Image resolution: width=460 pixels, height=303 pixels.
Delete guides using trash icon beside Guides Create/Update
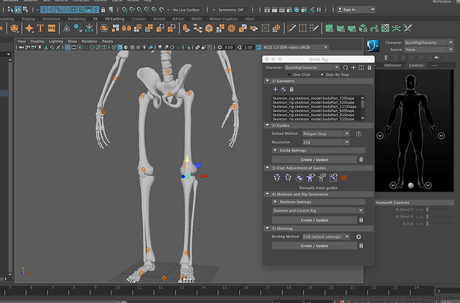(361, 159)
